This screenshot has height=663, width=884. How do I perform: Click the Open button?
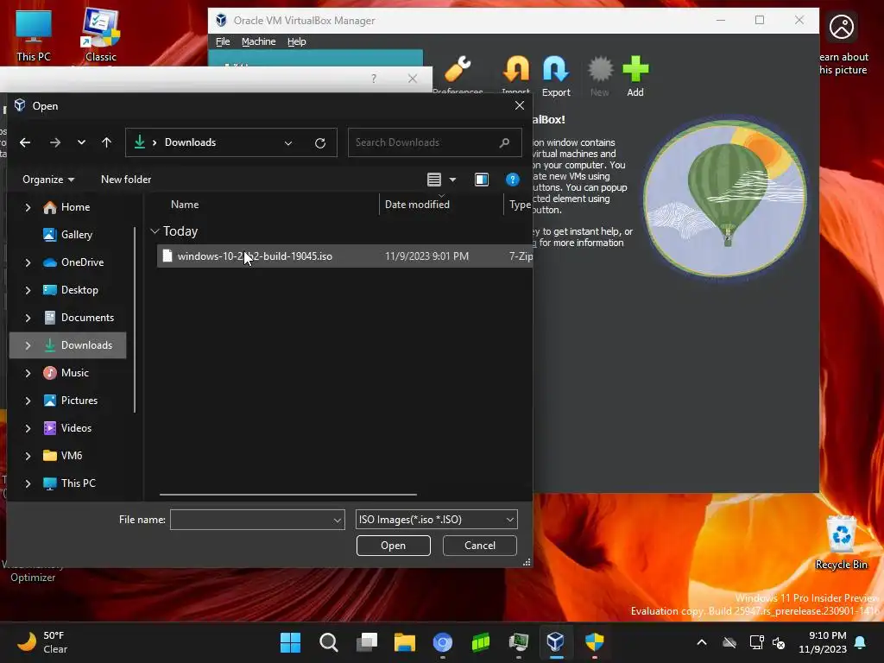coord(393,546)
